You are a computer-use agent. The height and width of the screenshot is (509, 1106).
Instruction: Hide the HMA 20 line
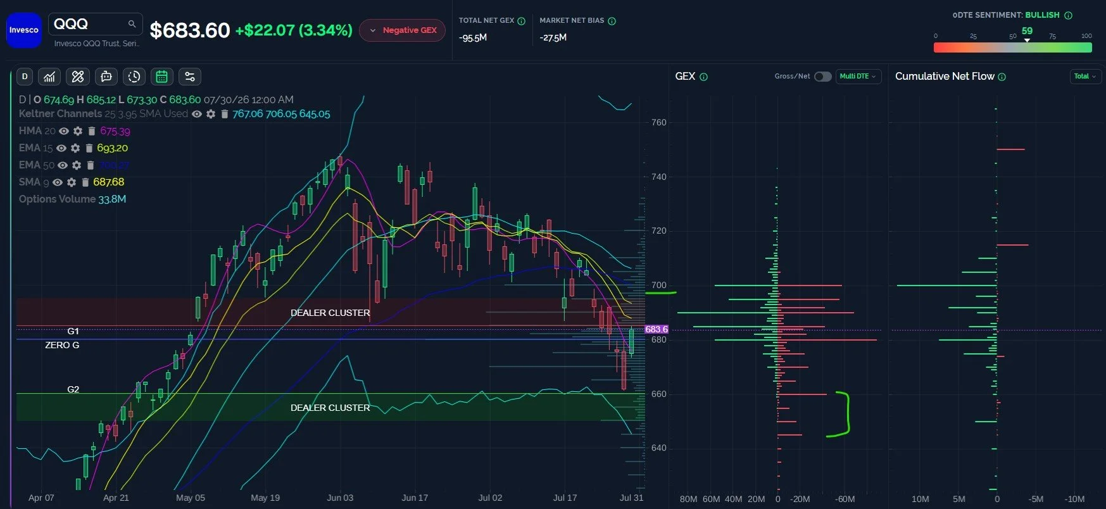click(64, 131)
